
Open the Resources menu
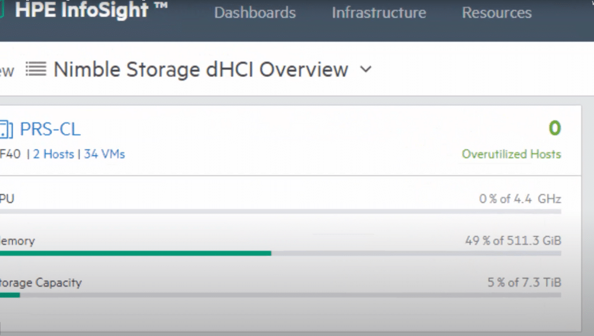(497, 13)
